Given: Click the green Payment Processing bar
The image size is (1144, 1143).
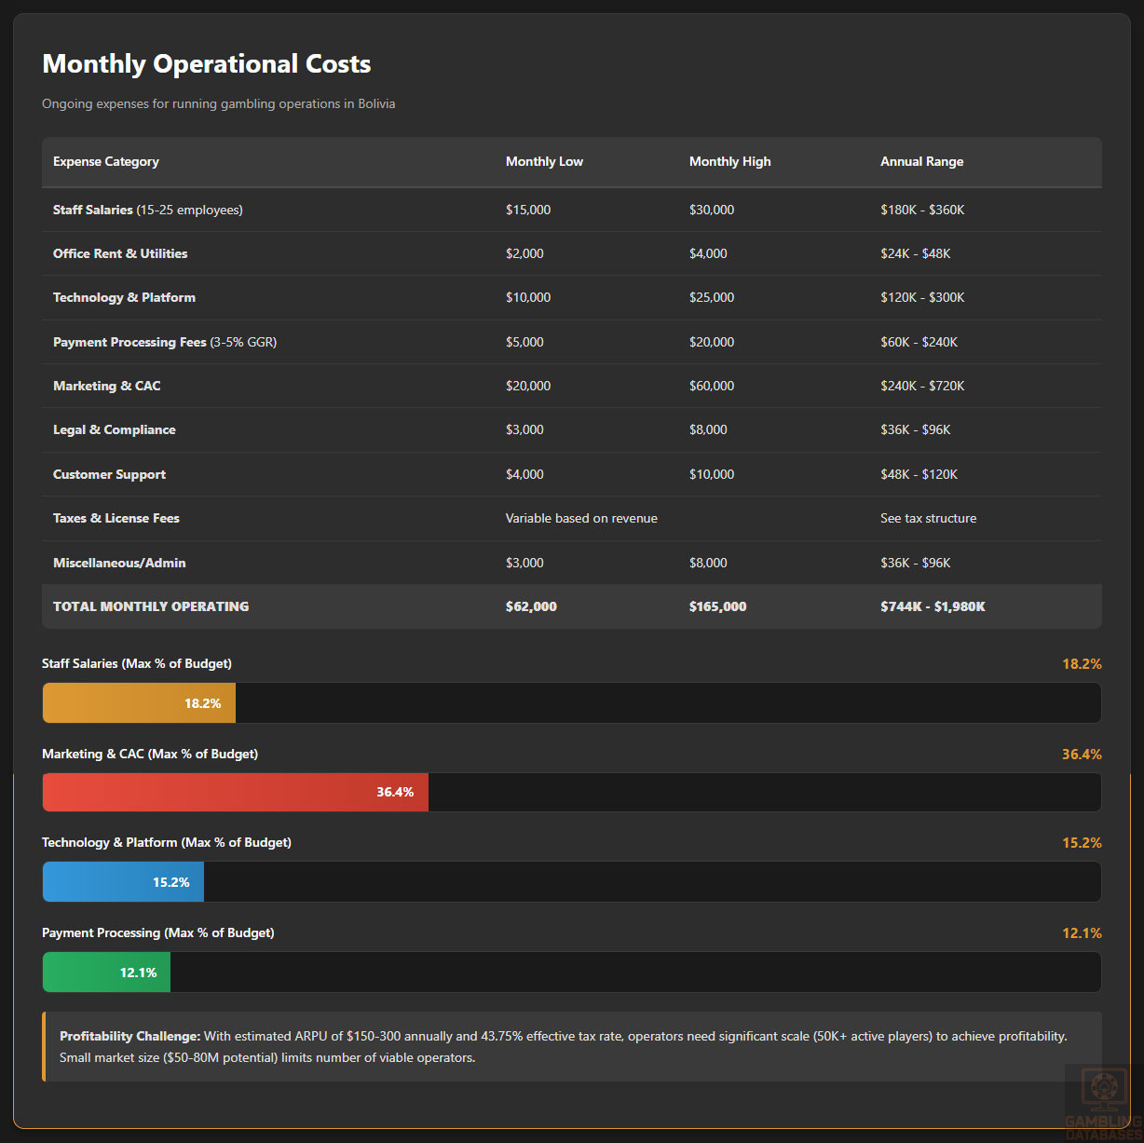Looking at the screenshot, I should coord(106,973).
